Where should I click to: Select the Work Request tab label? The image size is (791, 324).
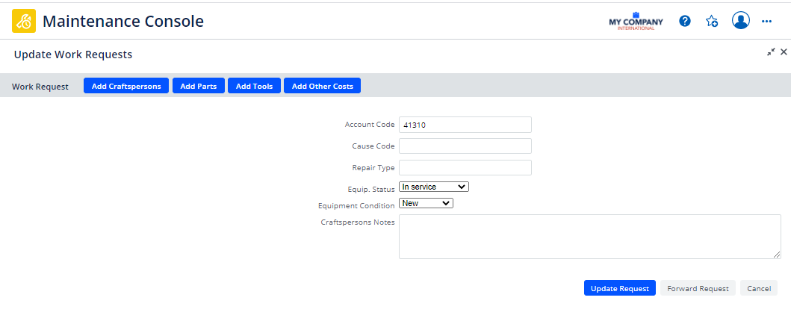click(x=40, y=86)
